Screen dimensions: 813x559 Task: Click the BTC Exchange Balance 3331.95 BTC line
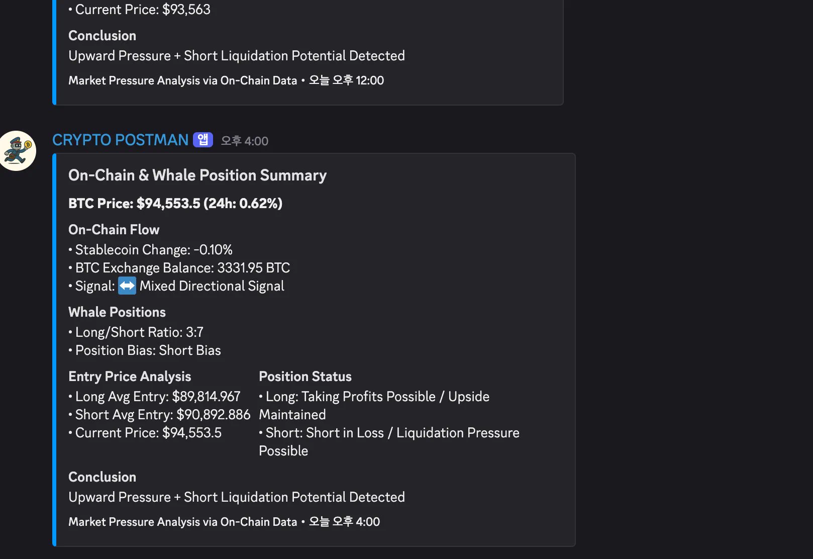pos(182,268)
